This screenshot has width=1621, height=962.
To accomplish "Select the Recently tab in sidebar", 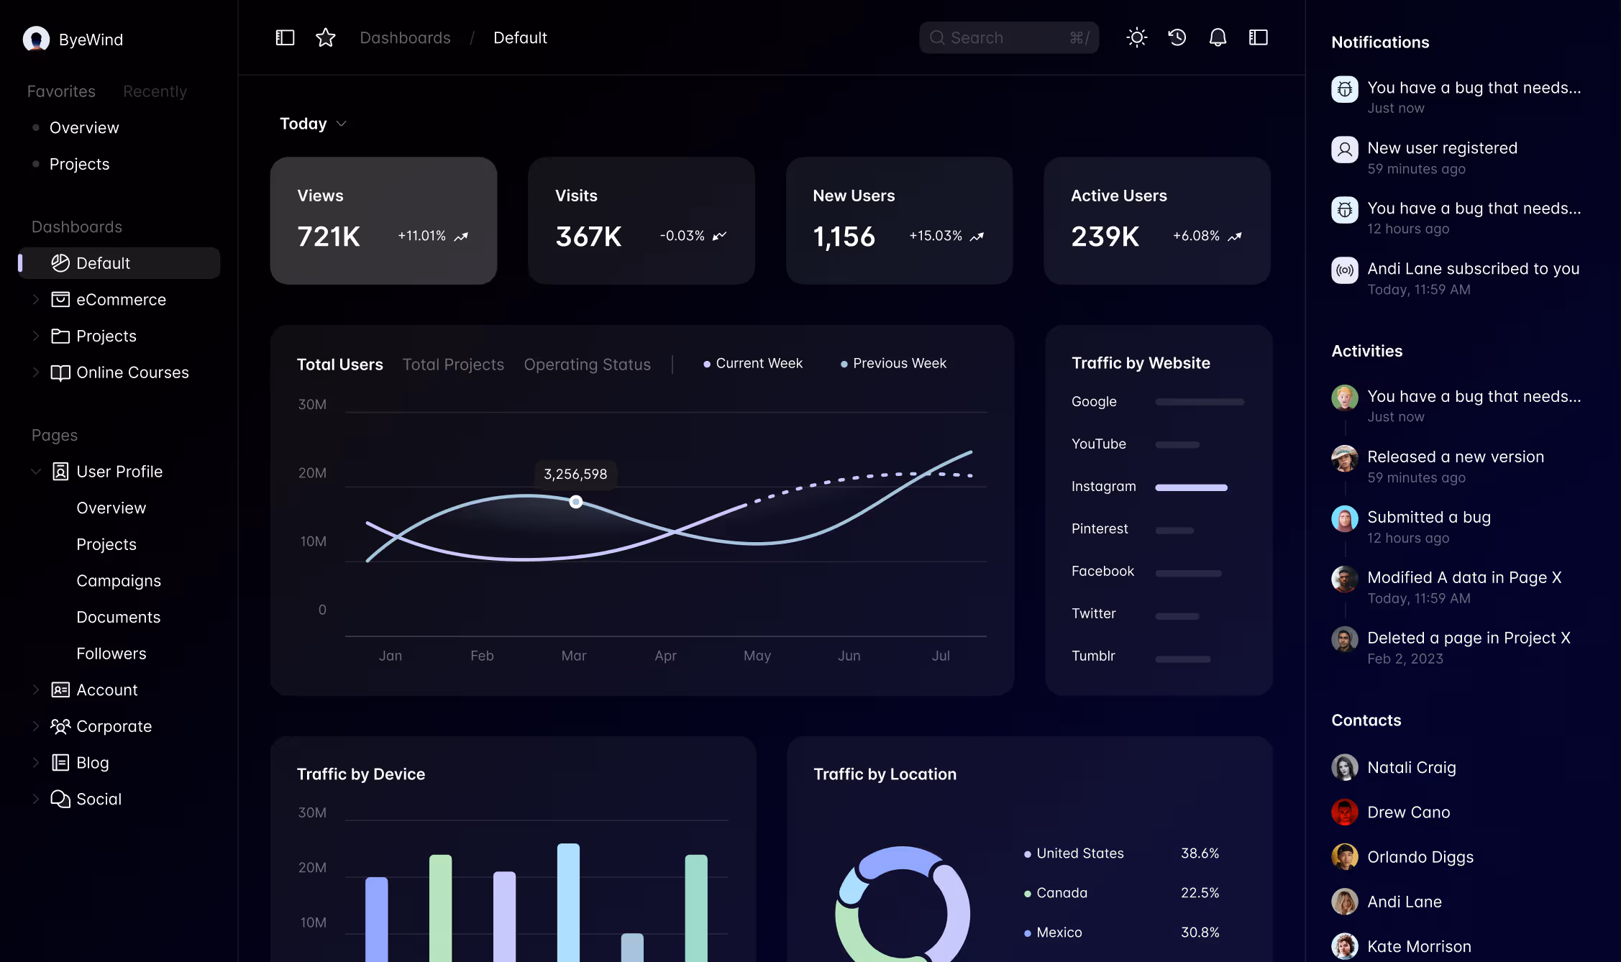I will (x=155, y=91).
